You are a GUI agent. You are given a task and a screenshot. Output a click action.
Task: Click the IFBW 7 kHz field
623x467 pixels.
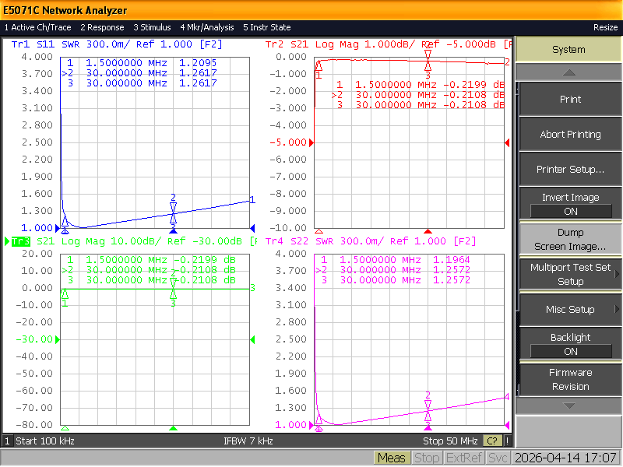248,441
